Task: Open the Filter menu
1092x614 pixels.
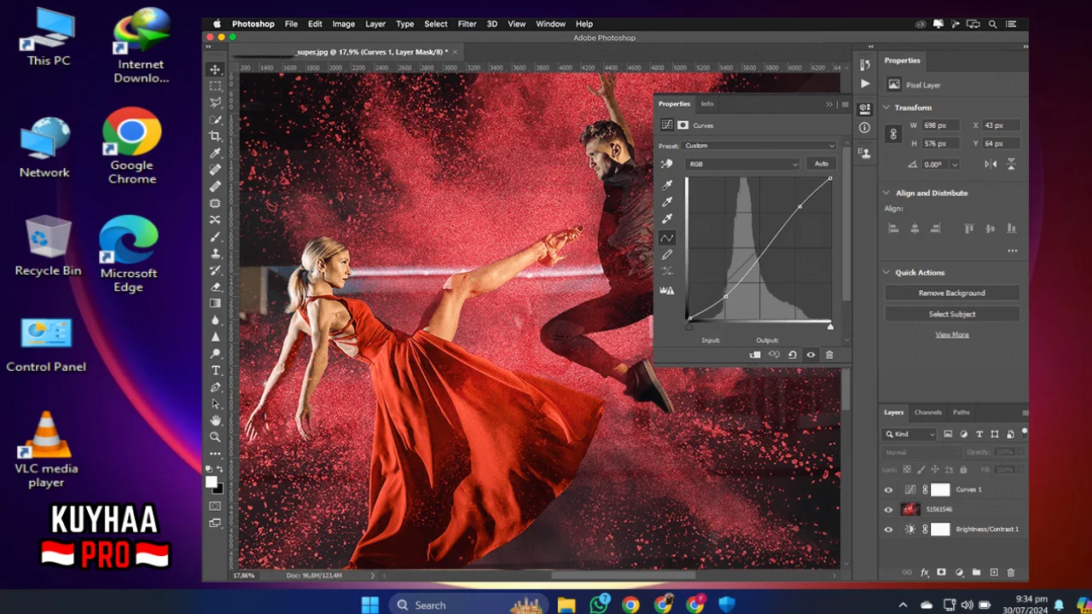Action: pyautogui.click(x=467, y=24)
